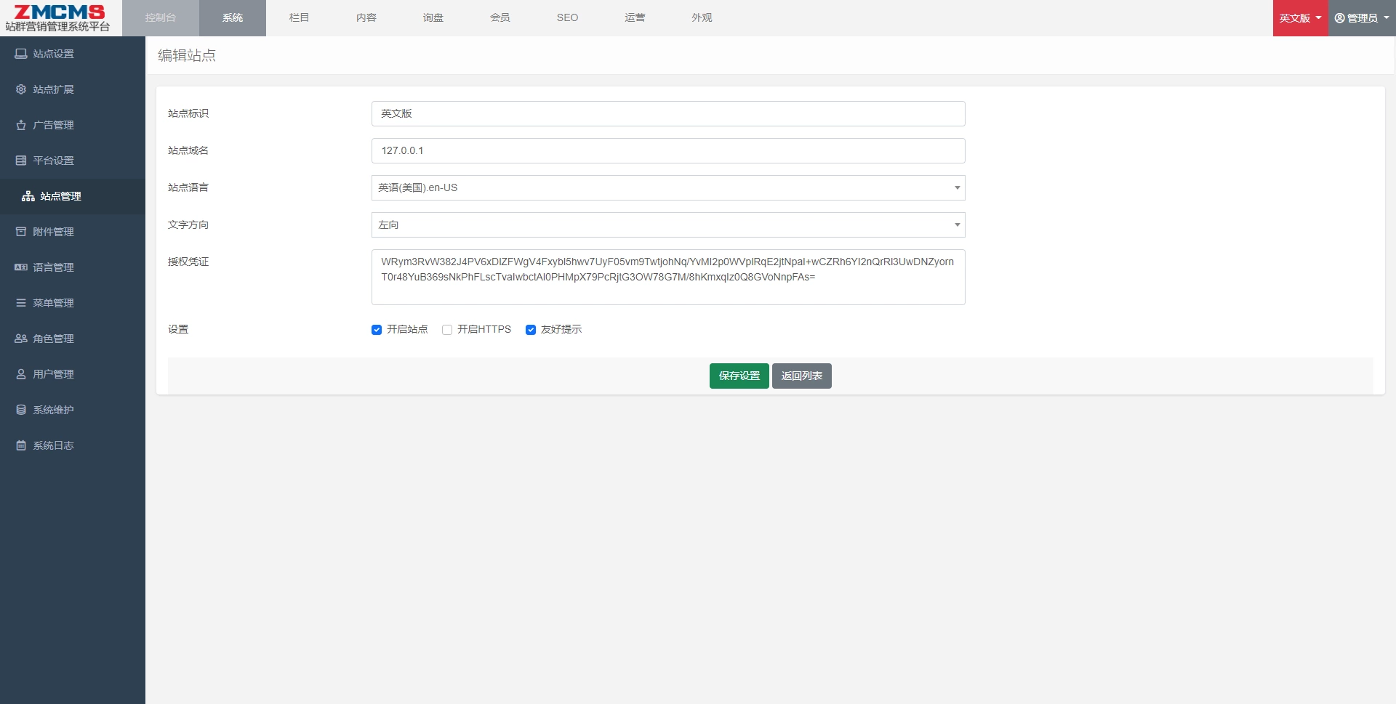1396x704 pixels.
Task: Go to 菜单管理 sidebar link
Action: (73, 303)
